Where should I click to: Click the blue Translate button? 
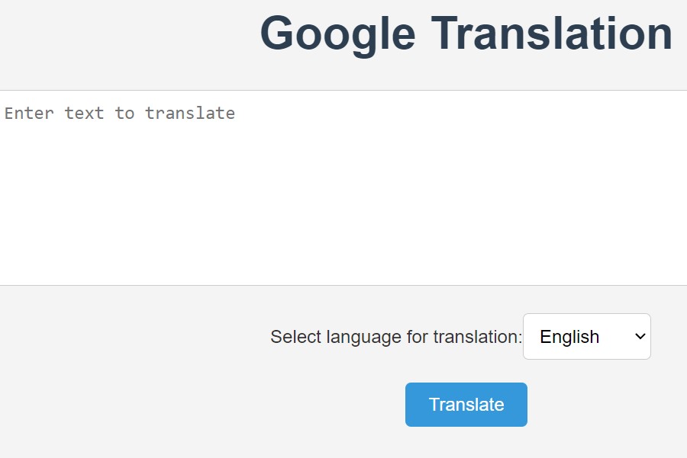(x=466, y=405)
